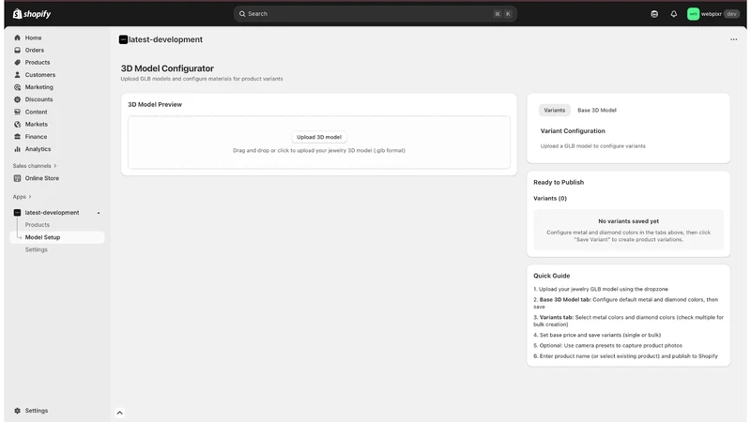Click the webpixr account avatar

click(693, 14)
